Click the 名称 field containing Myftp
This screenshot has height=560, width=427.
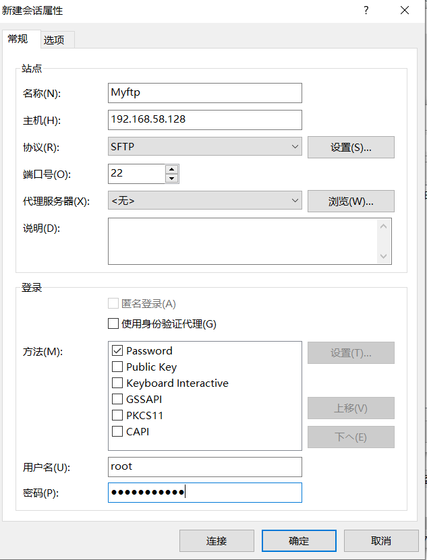[x=205, y=93]
